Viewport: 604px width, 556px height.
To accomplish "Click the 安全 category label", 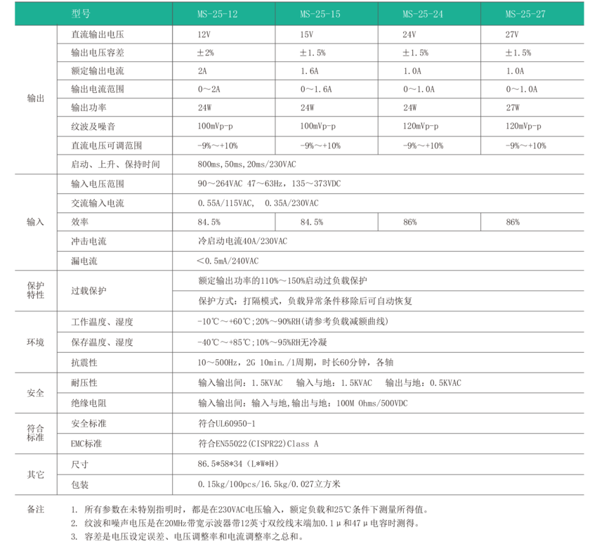I will (35, 393).
